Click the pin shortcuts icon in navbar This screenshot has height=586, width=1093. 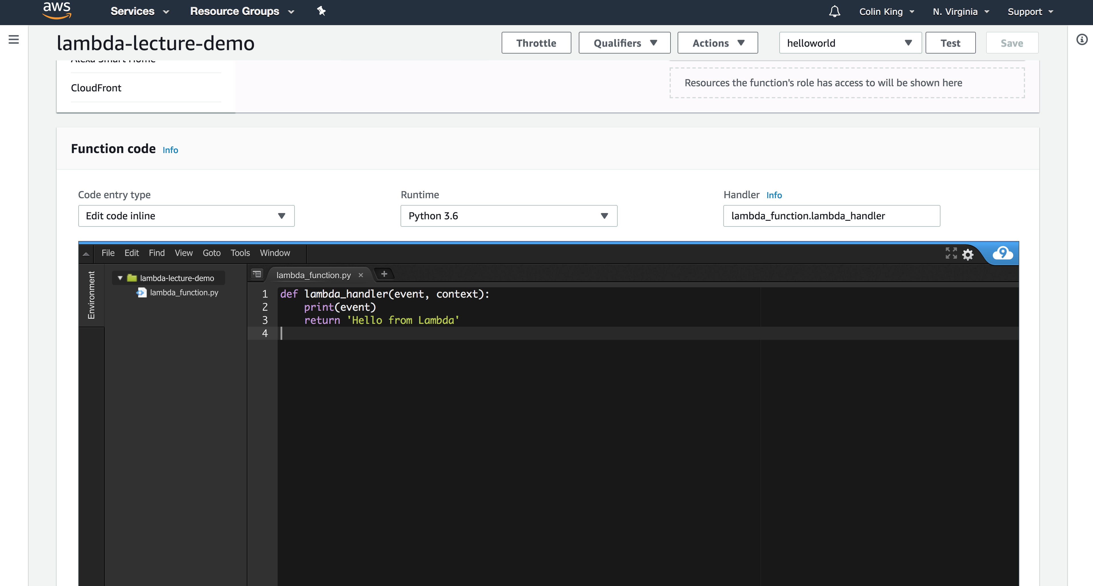pos(321,11)
